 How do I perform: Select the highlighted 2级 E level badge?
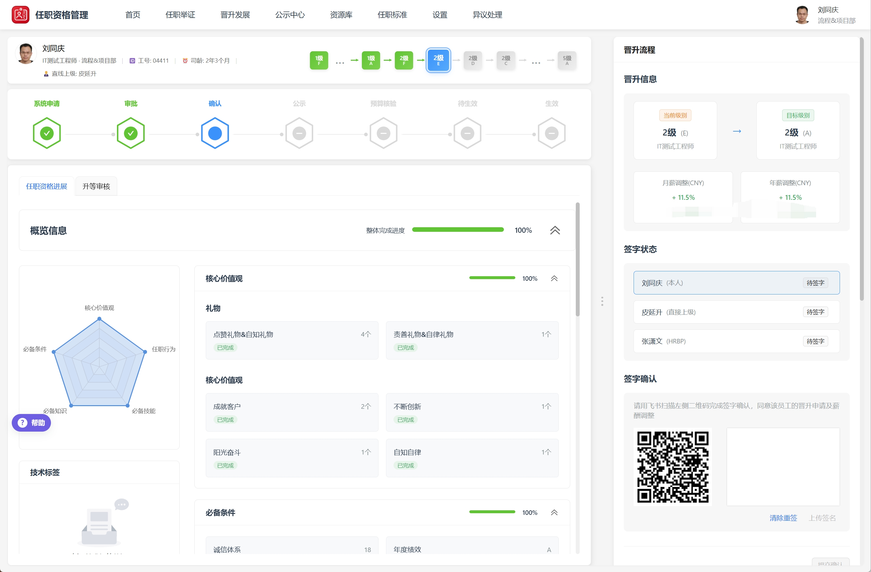(x=438, y=60)
